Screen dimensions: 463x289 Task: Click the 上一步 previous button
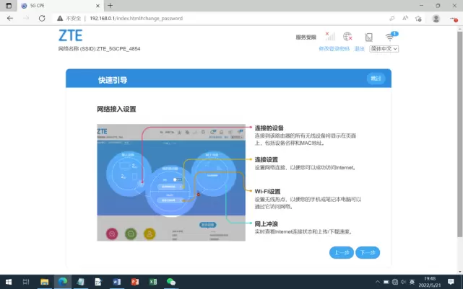pyautogui.click(x=341, y=252)
